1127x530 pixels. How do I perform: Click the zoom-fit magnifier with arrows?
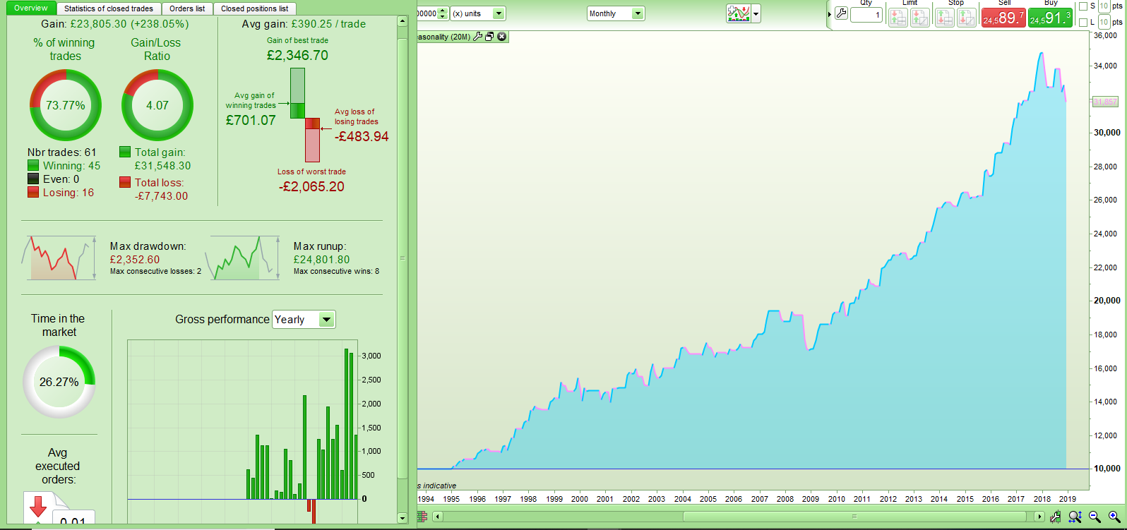pyautogui.click(x=1075, y=517)
